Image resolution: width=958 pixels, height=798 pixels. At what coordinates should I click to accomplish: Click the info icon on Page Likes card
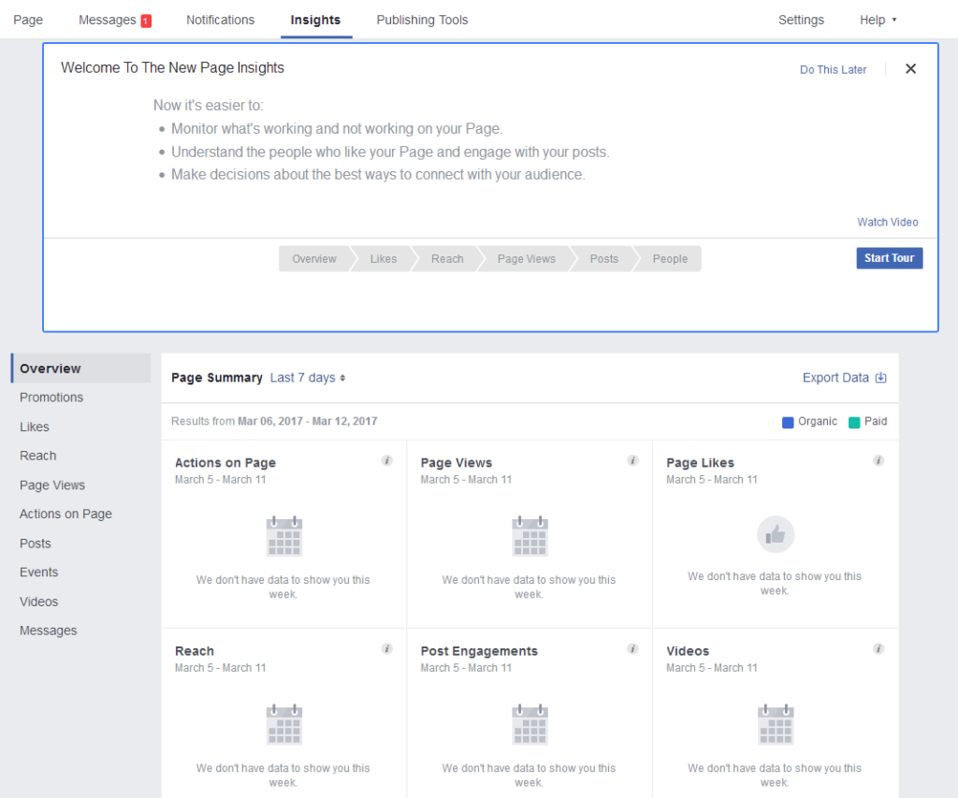coord(878,460)
